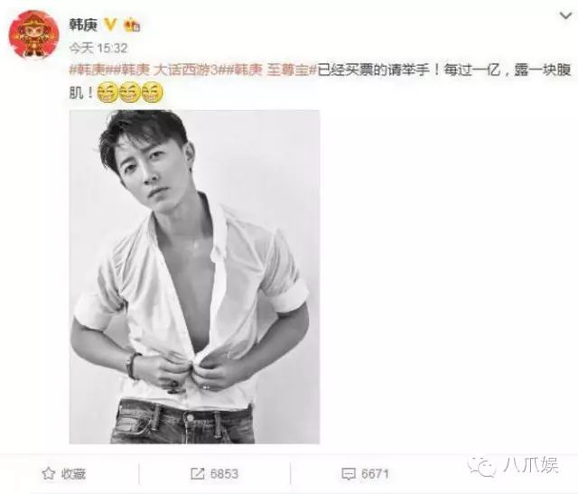Click the gold verified V badge
Image resolution: width=578 pixels, height=494 pixels.
click(110, 24)
